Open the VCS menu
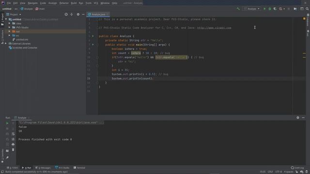Viewport: 310px width, 174px height. click(x=96, y=3)
